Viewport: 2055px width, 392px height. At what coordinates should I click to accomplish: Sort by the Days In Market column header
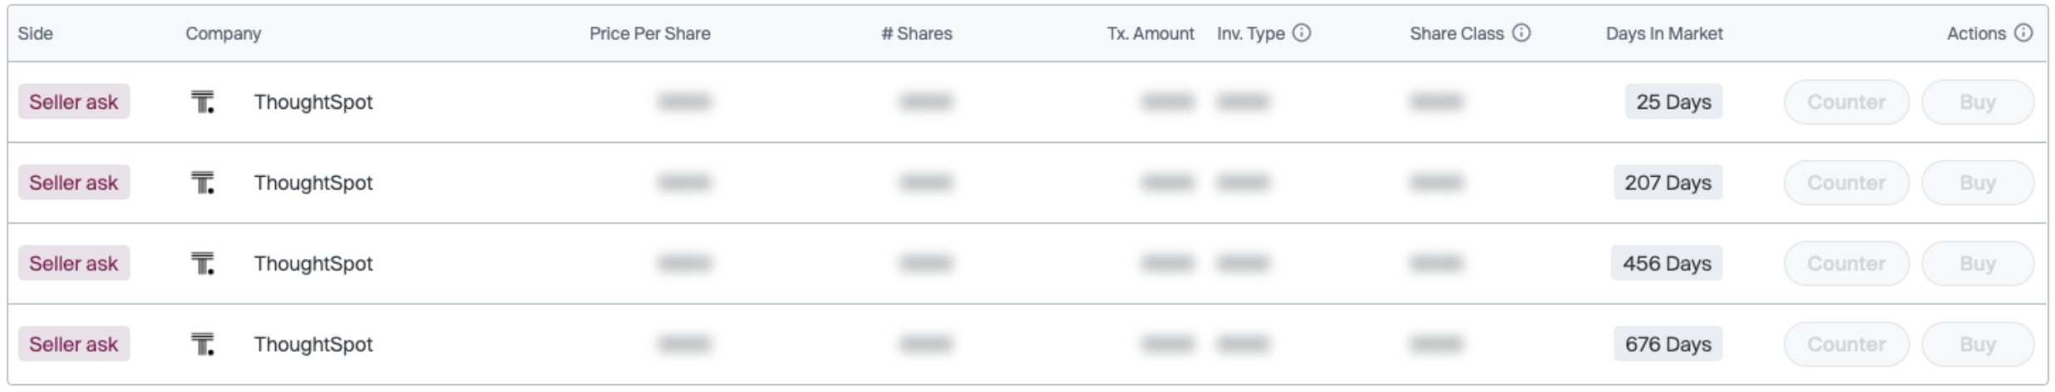pyautogui.click(x=1663, y=34)
